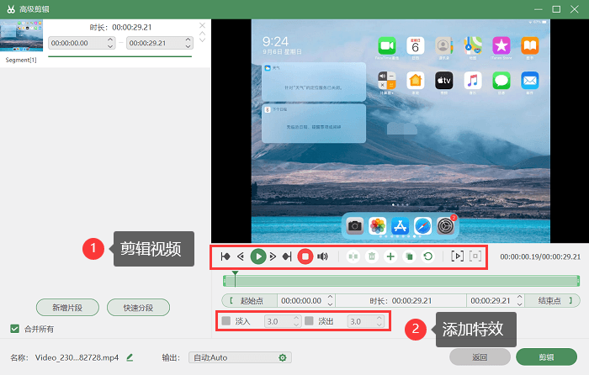Set the start with 起始点 button
The height and width of the screenshot is (375, 589).
pyautogui.click(x=249, y=301)
